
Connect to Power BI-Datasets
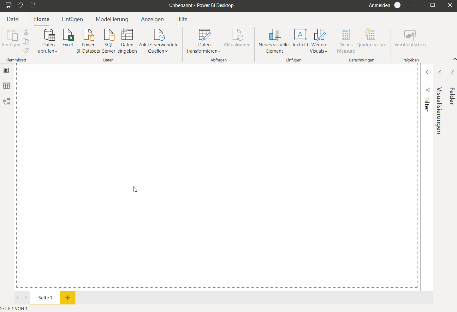[88, 41]
